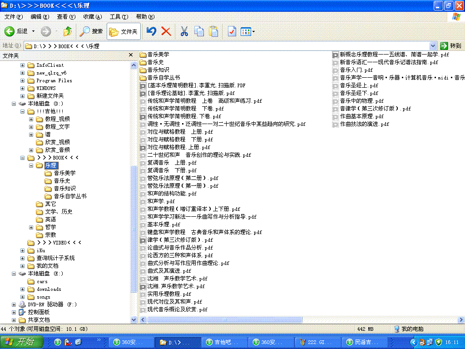Switch to the 民谣吉 taskbar window

click(364, 342)
